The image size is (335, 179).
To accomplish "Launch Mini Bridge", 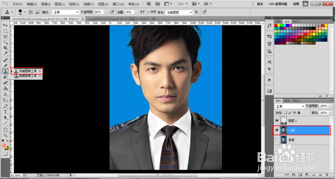I will click(158, 4).
